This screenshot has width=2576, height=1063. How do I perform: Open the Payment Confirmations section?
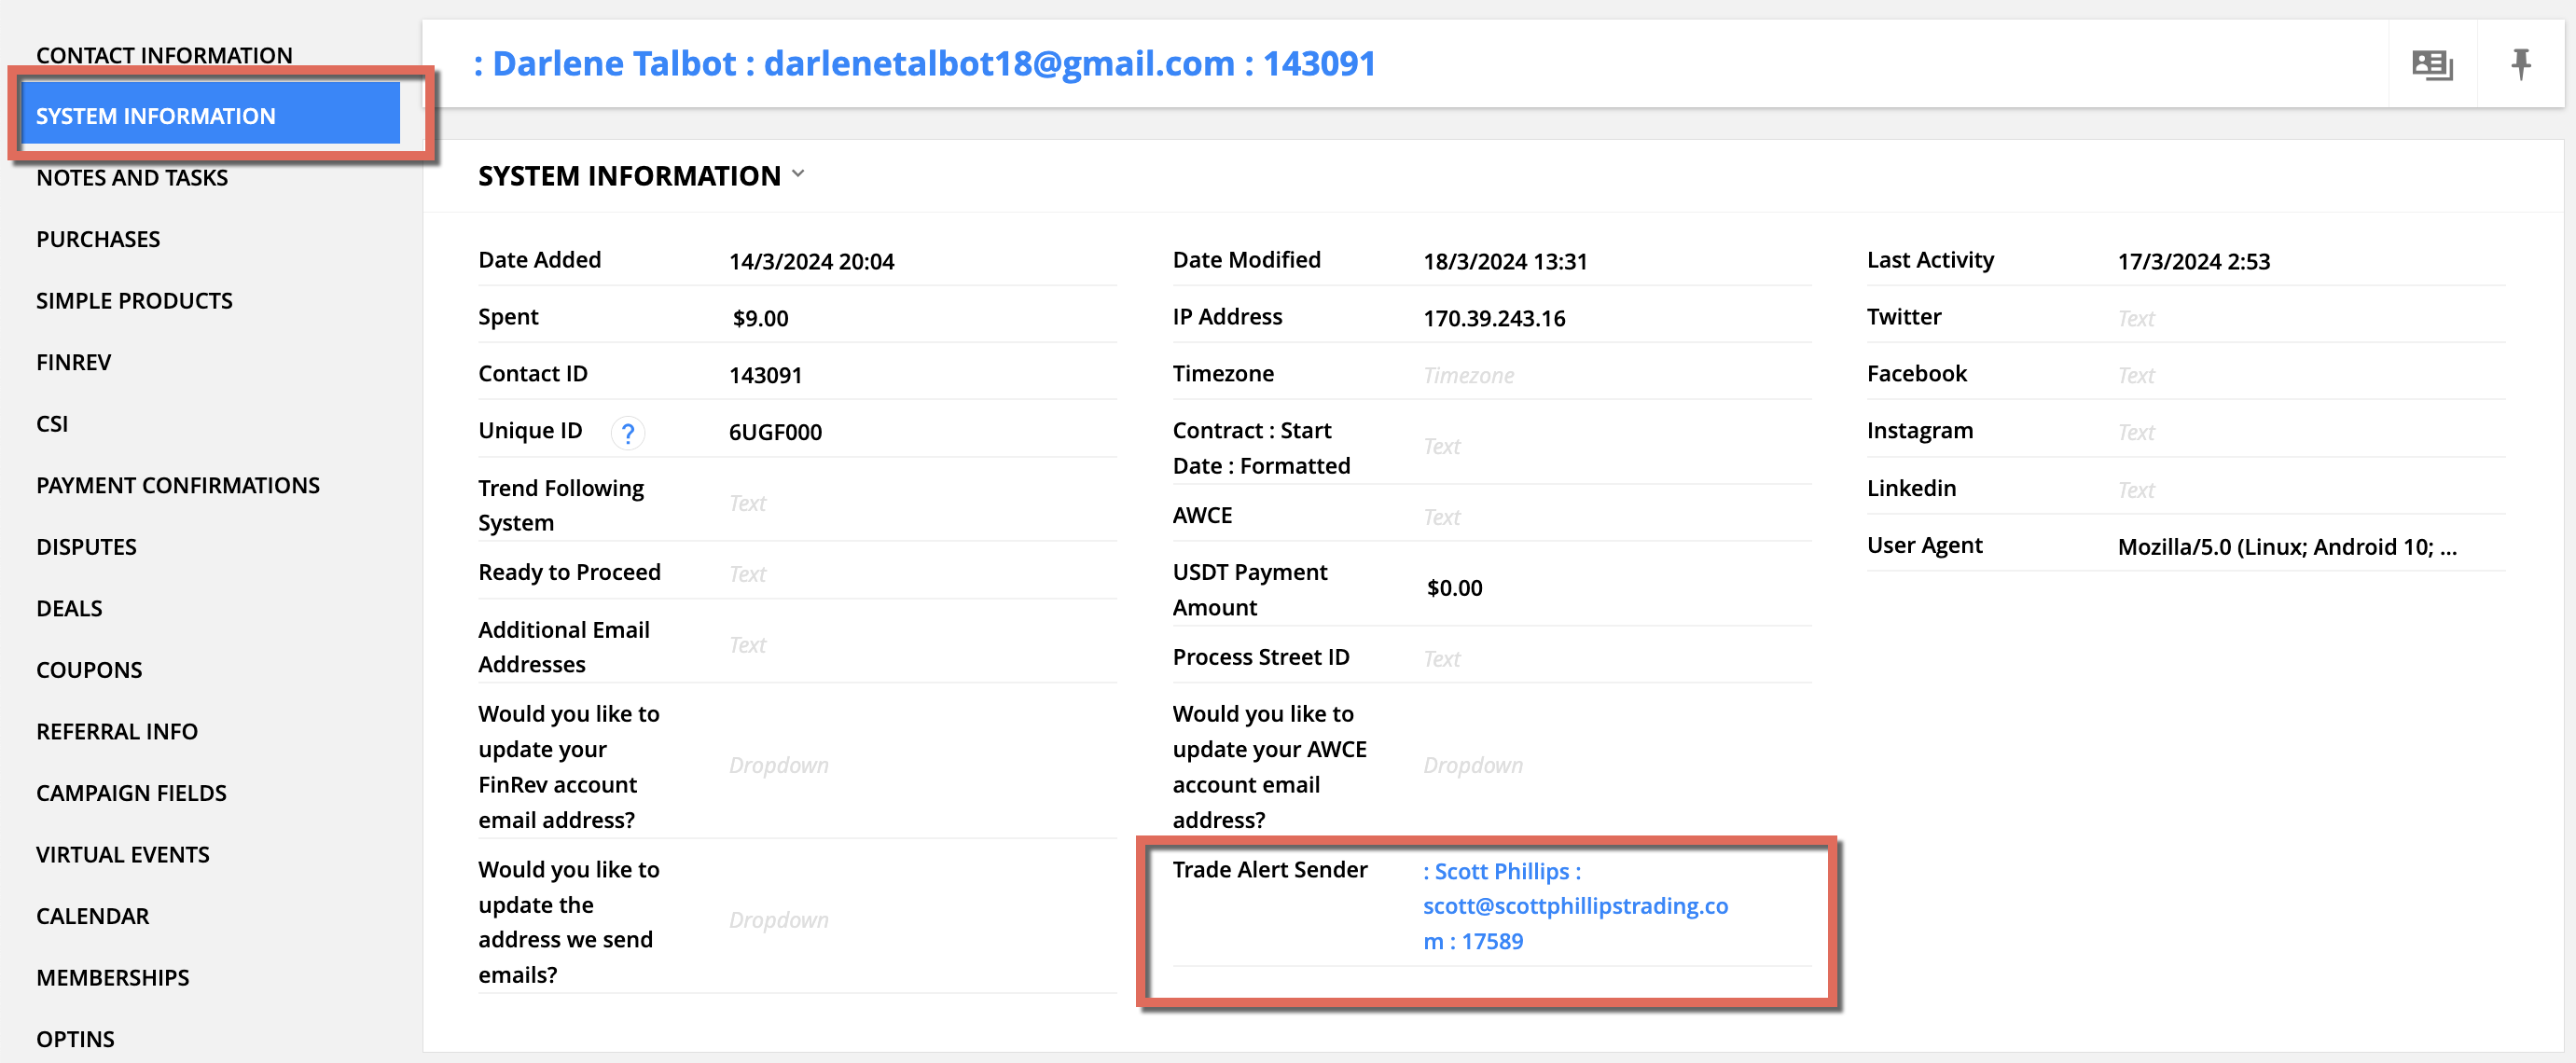pyautogui.click(x=178, y=485)
